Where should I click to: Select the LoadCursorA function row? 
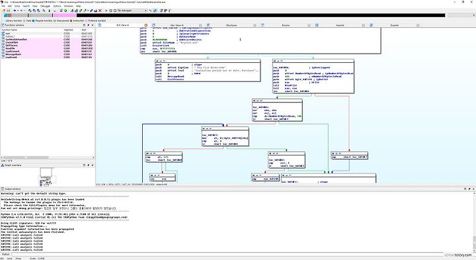pos(48,52)
